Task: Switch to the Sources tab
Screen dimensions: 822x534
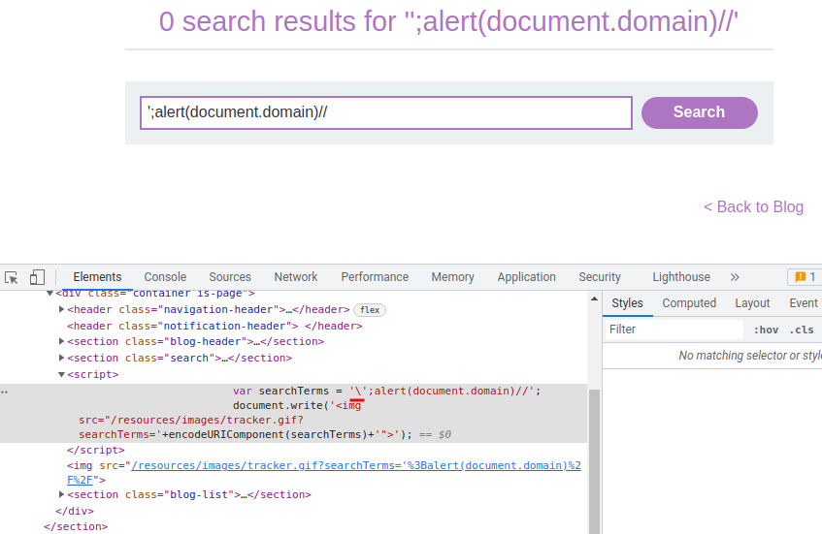Action: [x=230, y=277]
